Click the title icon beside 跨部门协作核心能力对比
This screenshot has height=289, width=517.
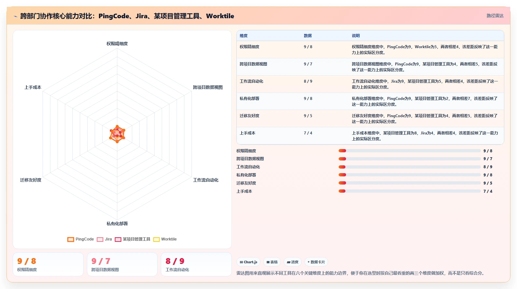(15, 16)
